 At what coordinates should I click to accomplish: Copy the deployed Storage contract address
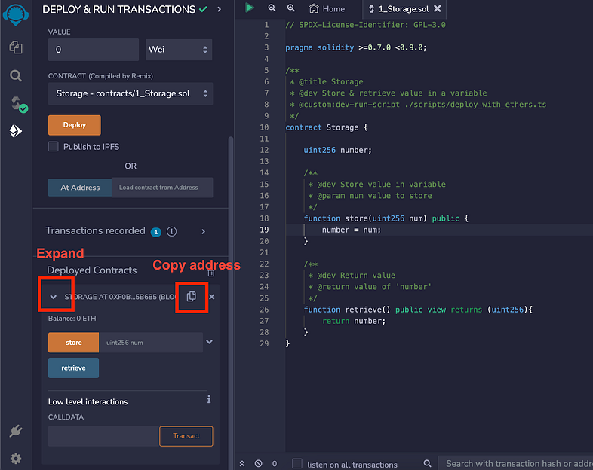pyautogui.click(x=192, y=296)
